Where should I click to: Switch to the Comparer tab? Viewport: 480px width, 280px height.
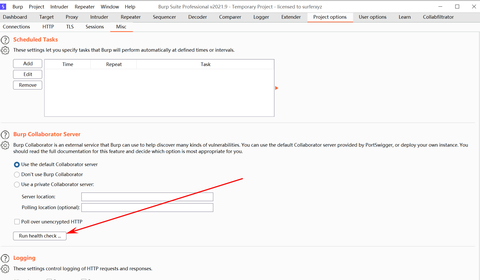pyautogui.click(x=230, y=17)
